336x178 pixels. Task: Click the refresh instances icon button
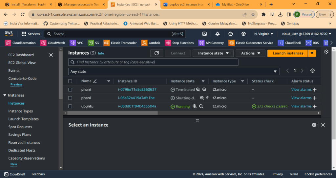click(157, 53)
